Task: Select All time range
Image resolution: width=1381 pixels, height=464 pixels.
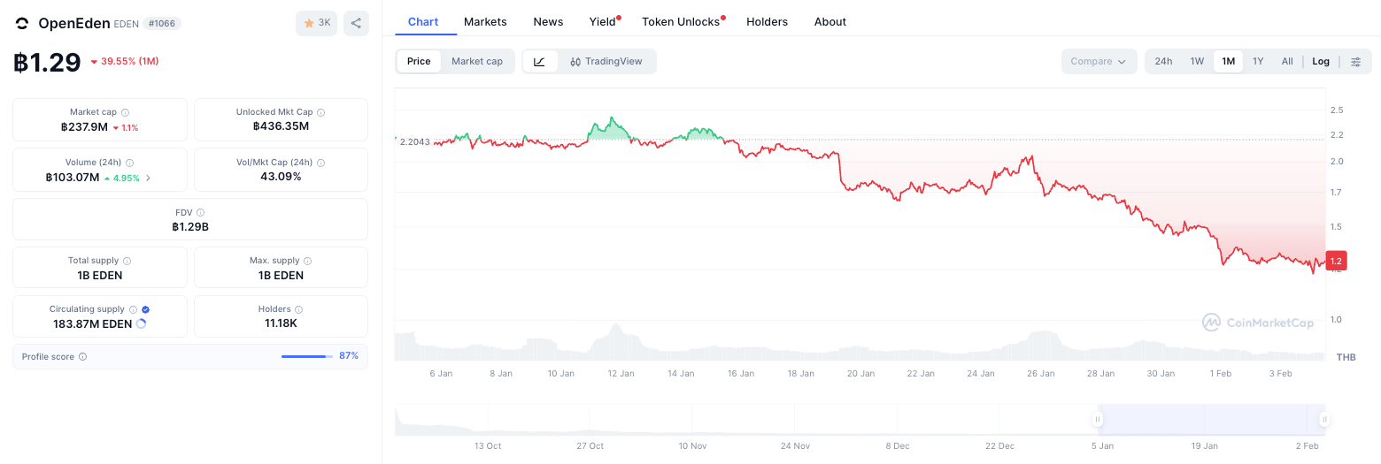Action: point(1287,61)
